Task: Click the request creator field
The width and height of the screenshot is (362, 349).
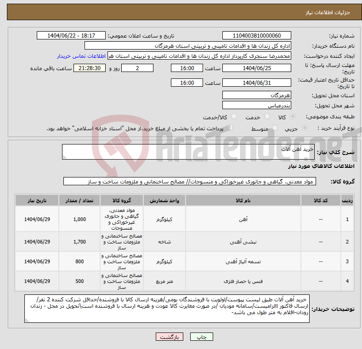Action: click(199, 56)
